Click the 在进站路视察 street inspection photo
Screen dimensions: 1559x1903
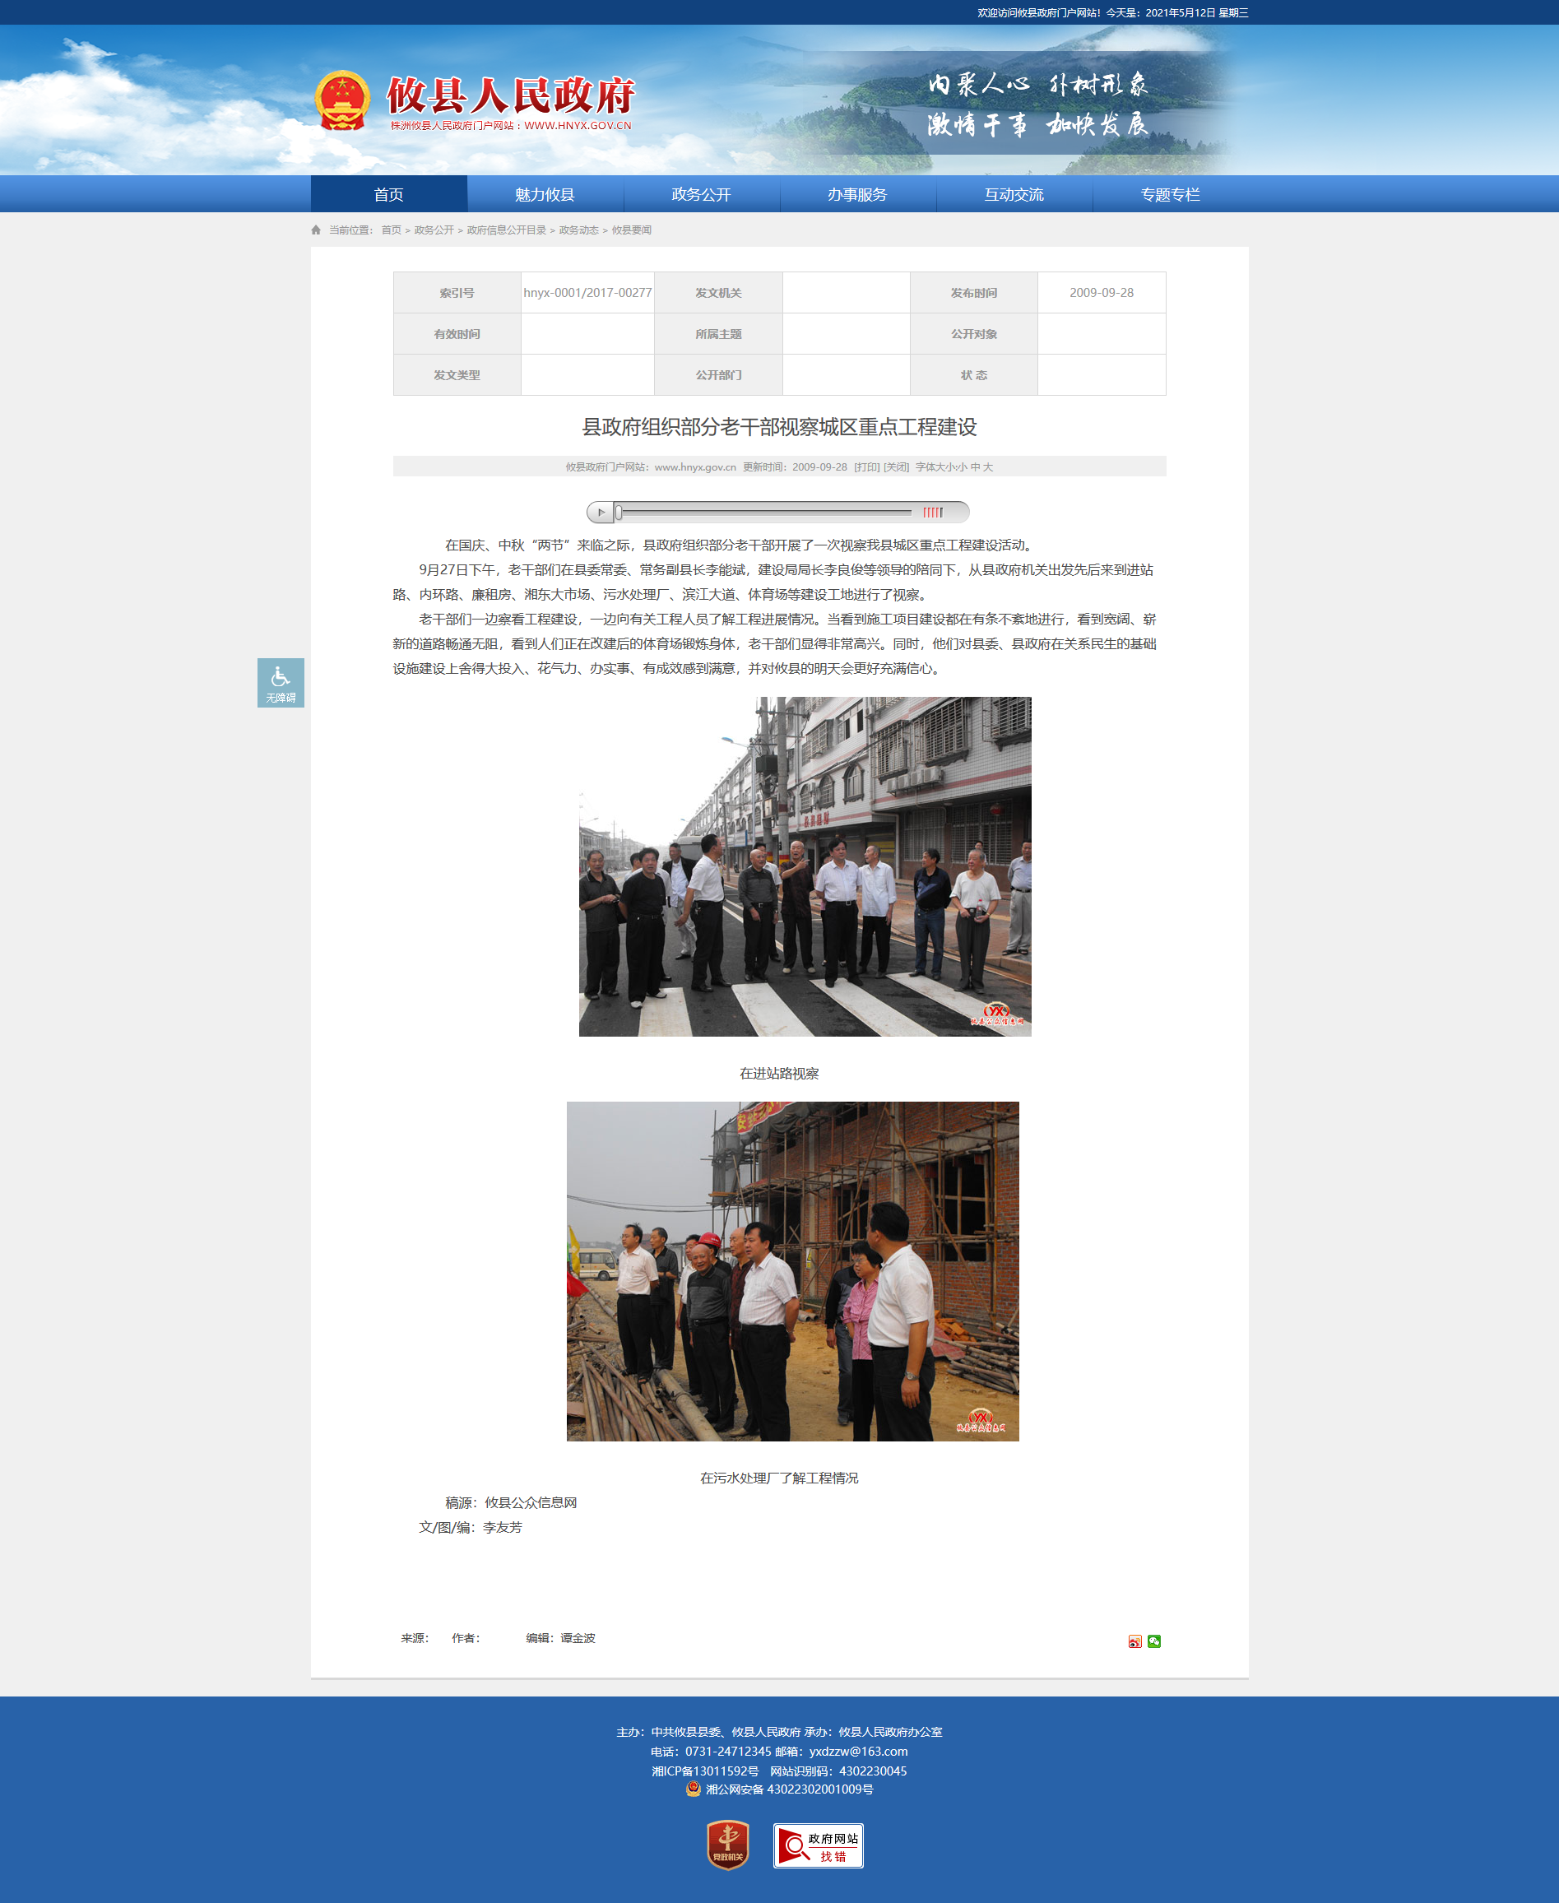(805, 866)
